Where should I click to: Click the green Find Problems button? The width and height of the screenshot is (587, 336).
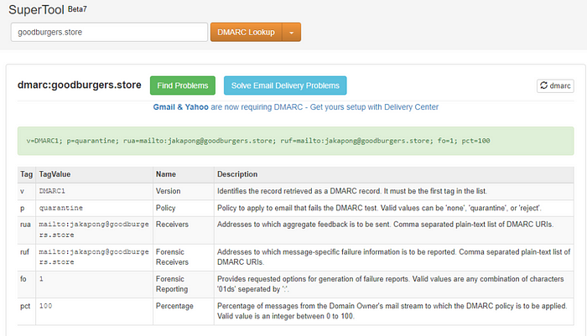coord(183,85)
